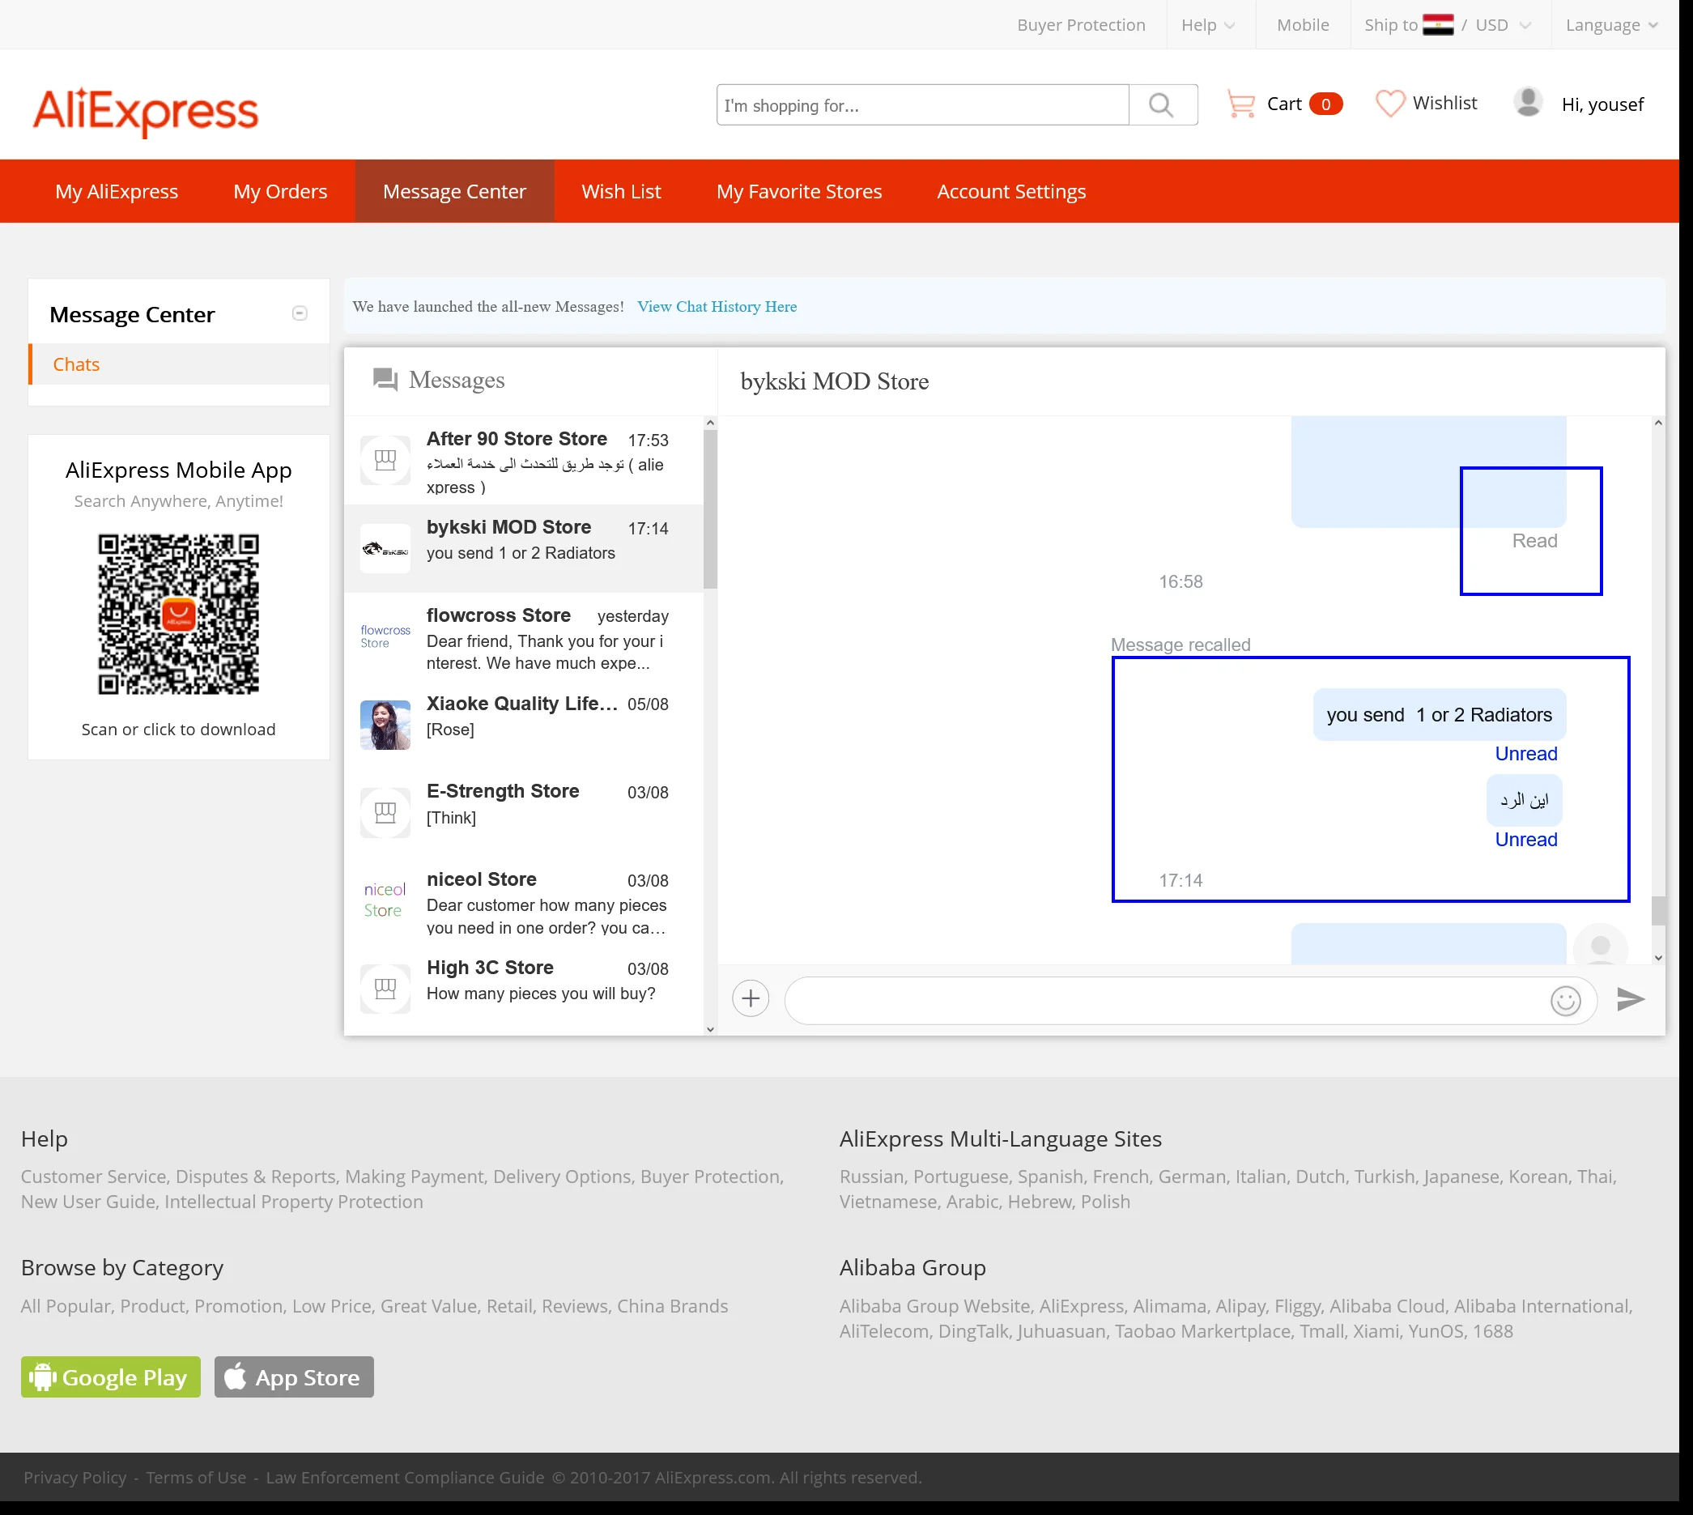Open Account Settings tab

(x=1010, y=191)
